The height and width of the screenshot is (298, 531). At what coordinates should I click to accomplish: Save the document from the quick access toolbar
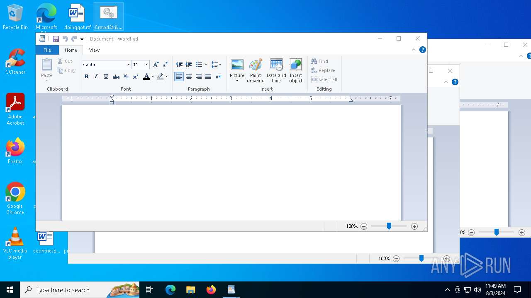56,39
